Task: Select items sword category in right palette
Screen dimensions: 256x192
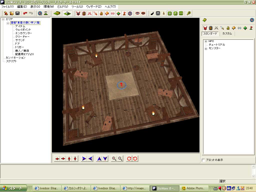Action: tap(222, 28)
